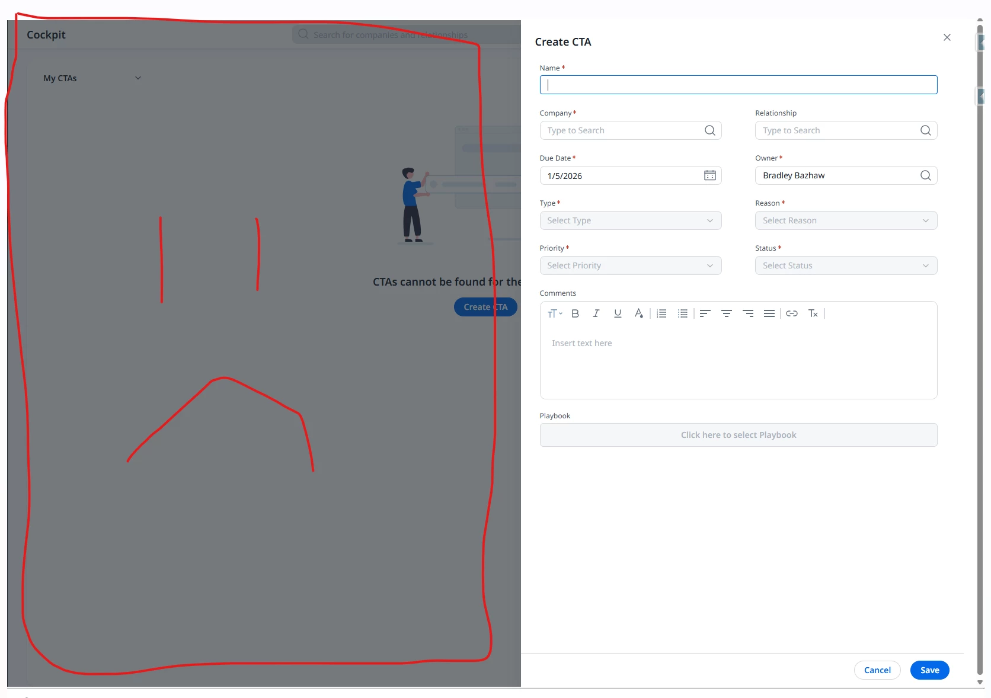Open the Select Reason dropdown

(x=846, y=220)
